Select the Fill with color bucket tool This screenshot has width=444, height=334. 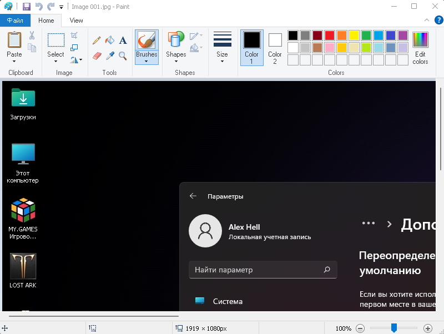point(110,41)
